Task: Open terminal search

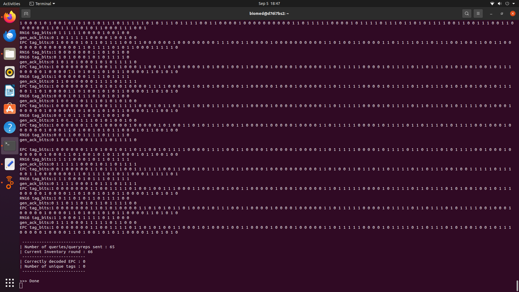Action: click(467, 13)
